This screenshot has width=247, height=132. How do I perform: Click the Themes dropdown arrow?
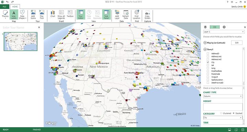coord(5,18)
